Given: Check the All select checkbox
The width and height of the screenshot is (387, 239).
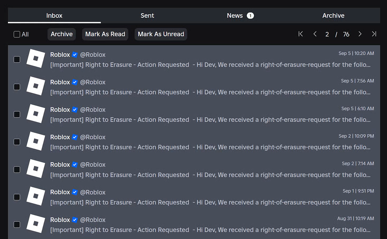Looking at the screenshot, I should [17, 34].
